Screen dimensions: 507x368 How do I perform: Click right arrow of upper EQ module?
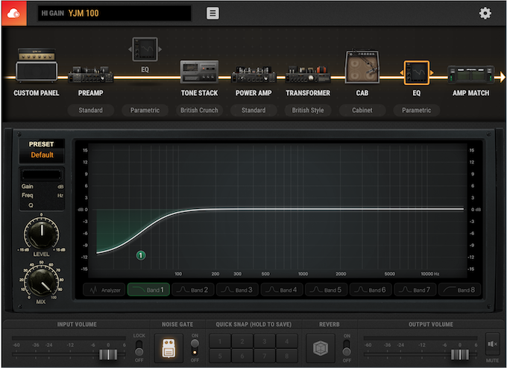160,49
